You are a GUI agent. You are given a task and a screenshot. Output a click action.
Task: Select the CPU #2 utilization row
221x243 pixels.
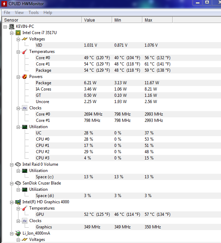(x=128, y=152)
